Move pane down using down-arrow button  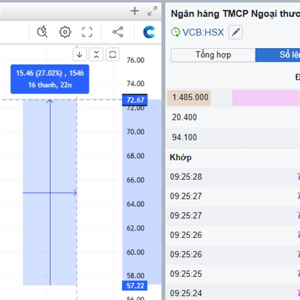point(79,54)
